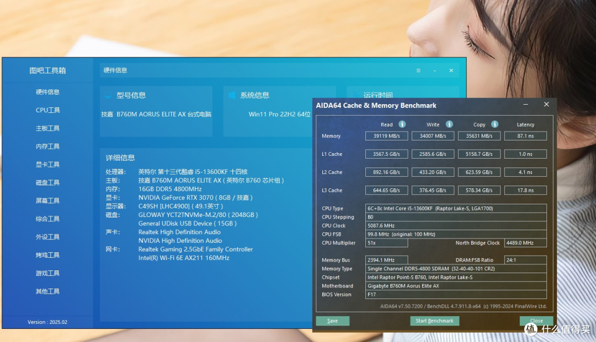Click the Memory Write value 34007 MB/s
Viewport: 596px width, 342px height.
tap(433, 135)
